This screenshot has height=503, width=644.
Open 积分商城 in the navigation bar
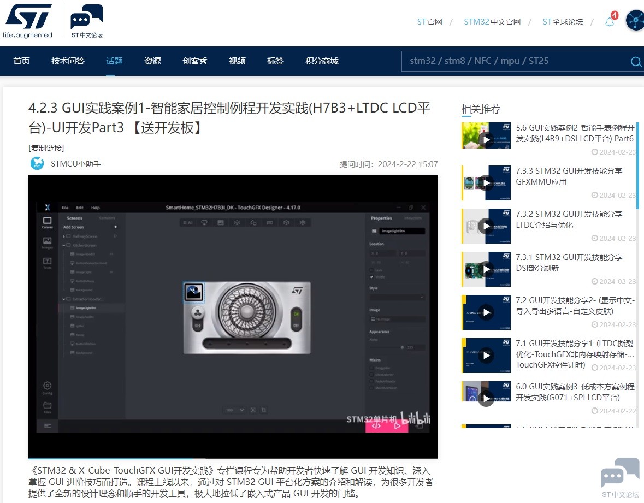point(322,61)
